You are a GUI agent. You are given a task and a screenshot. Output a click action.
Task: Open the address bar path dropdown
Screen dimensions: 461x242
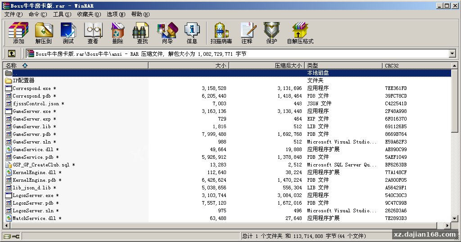pyautogui.click(x=452, y=54)
